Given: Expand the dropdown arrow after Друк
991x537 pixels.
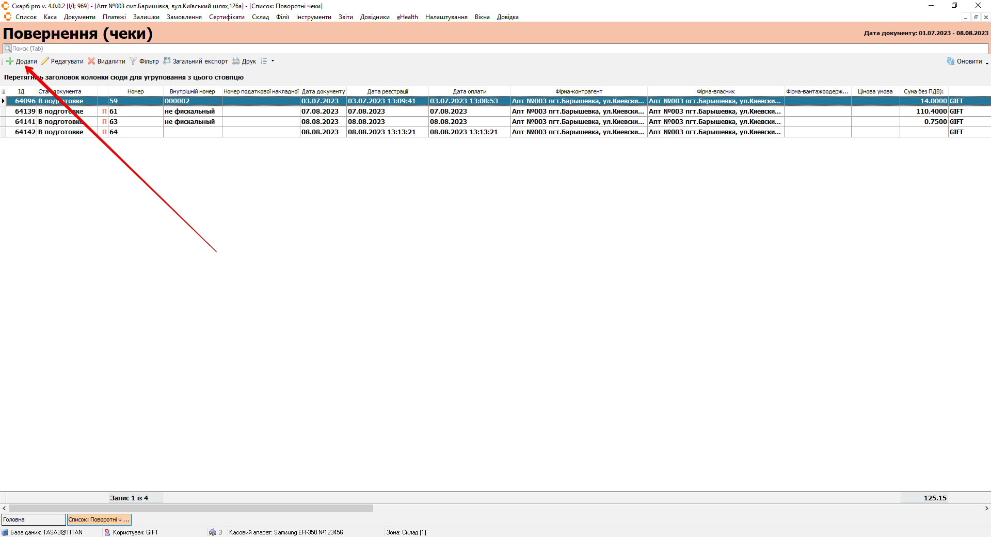Looking at the screenshot, I should [x=273, y=61].
